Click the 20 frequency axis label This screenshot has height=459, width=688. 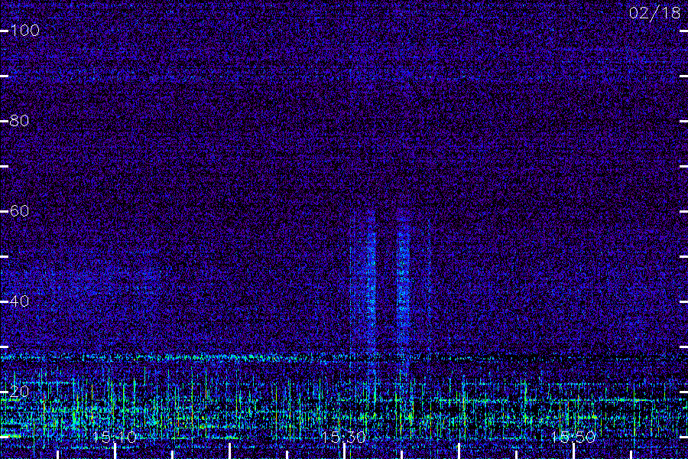pyautogui.click(x=19, y=392)
